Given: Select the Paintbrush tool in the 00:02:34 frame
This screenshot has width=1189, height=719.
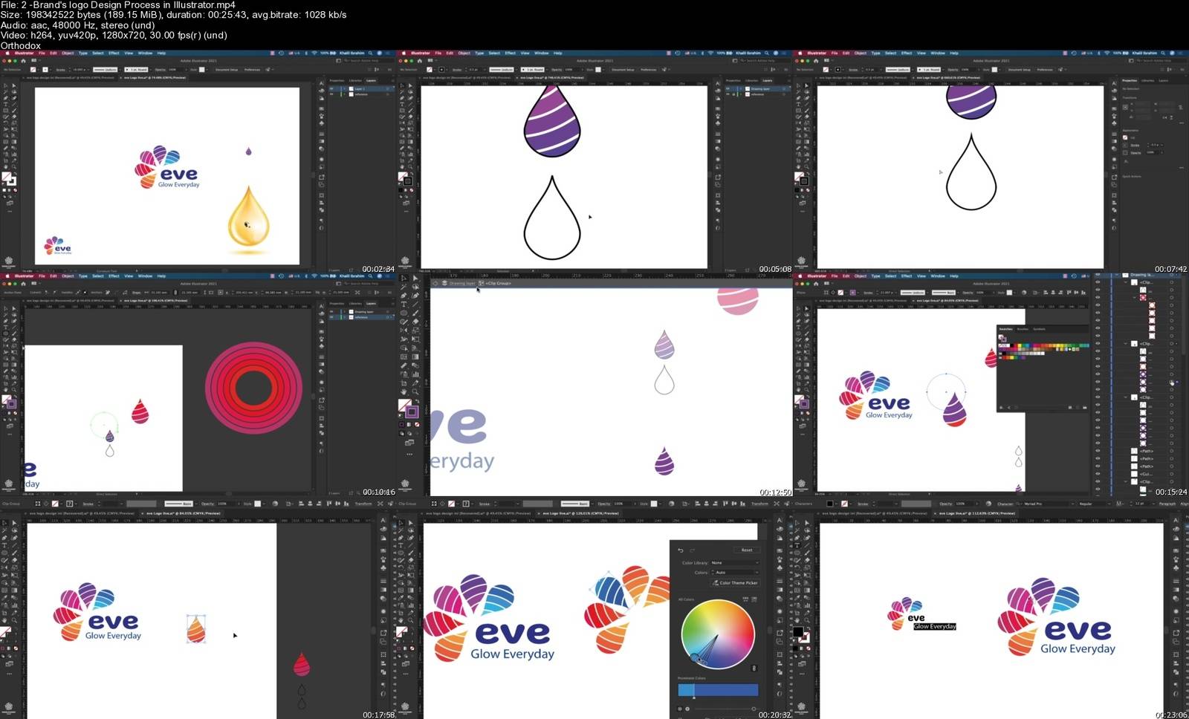Looking at the screenshot, I should coord(13,110).
